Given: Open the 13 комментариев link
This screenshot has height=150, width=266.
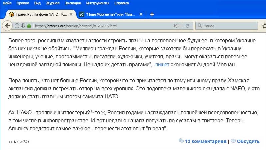Looking at the screenshot, I should (x=206, y=141).
